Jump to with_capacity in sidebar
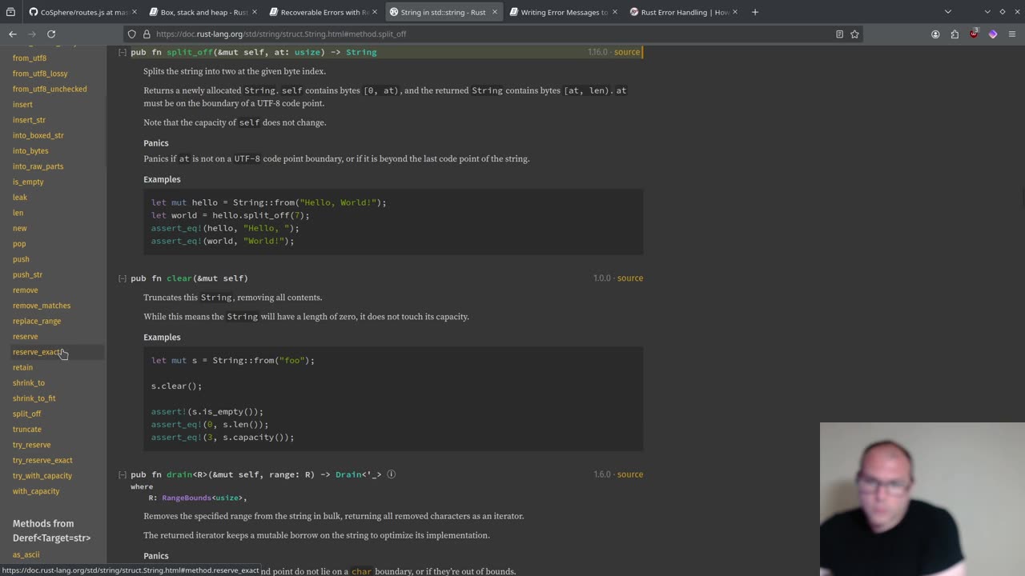The image size is (1025, 576). coord(36,491)
